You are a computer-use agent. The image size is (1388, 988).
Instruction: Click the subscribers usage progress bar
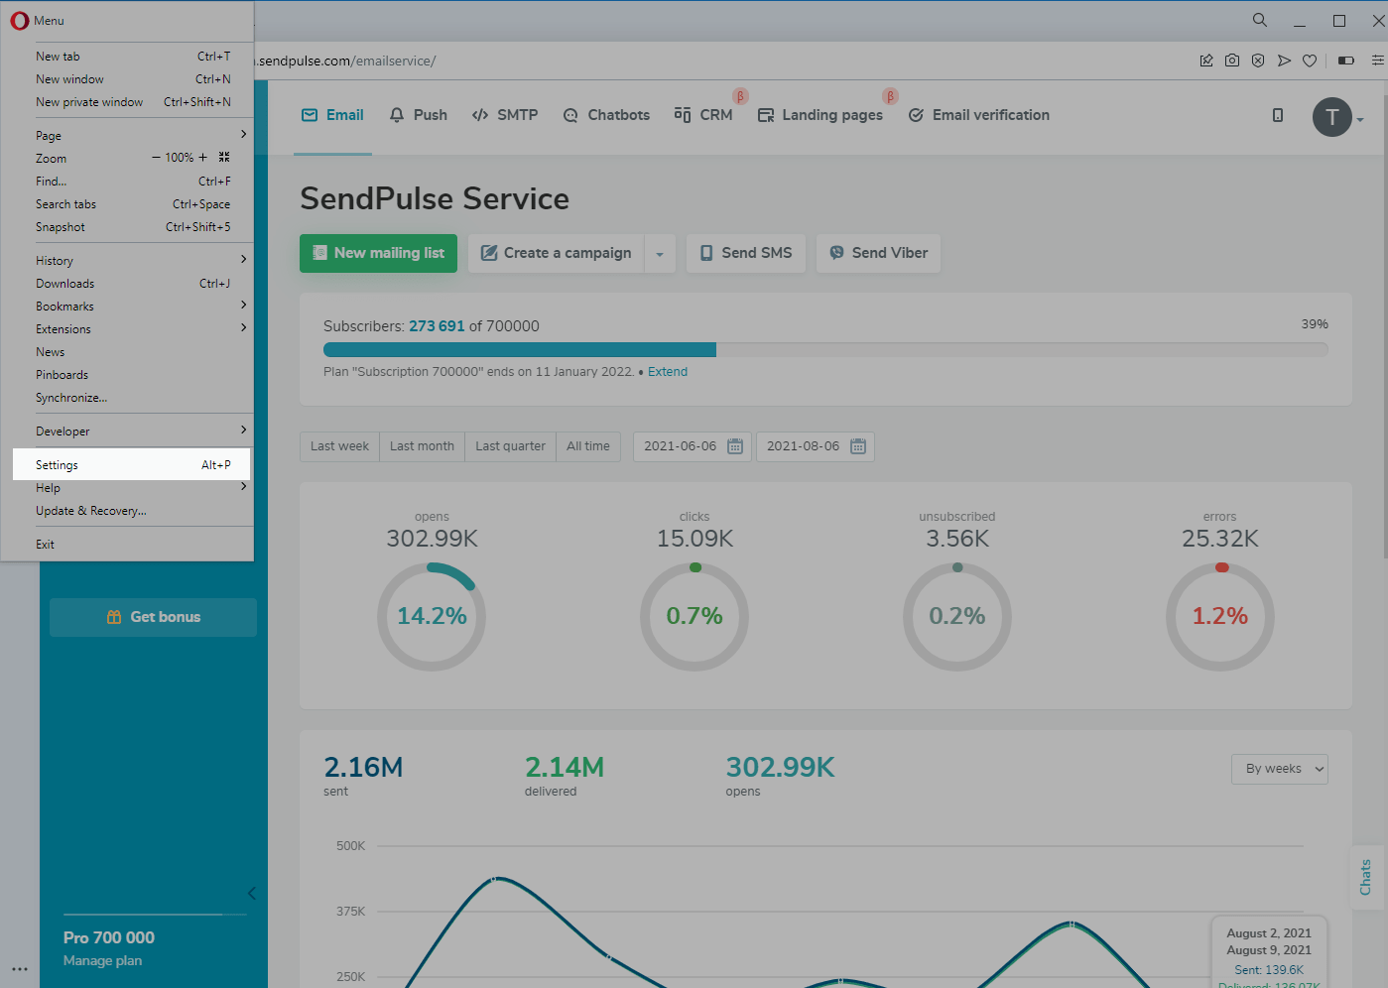(x=824, y=349)
